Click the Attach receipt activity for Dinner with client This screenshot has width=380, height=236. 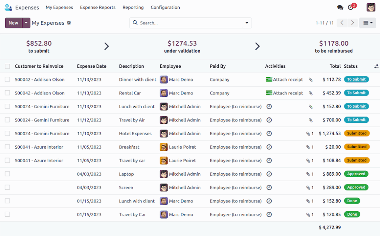tap(285, 79)
